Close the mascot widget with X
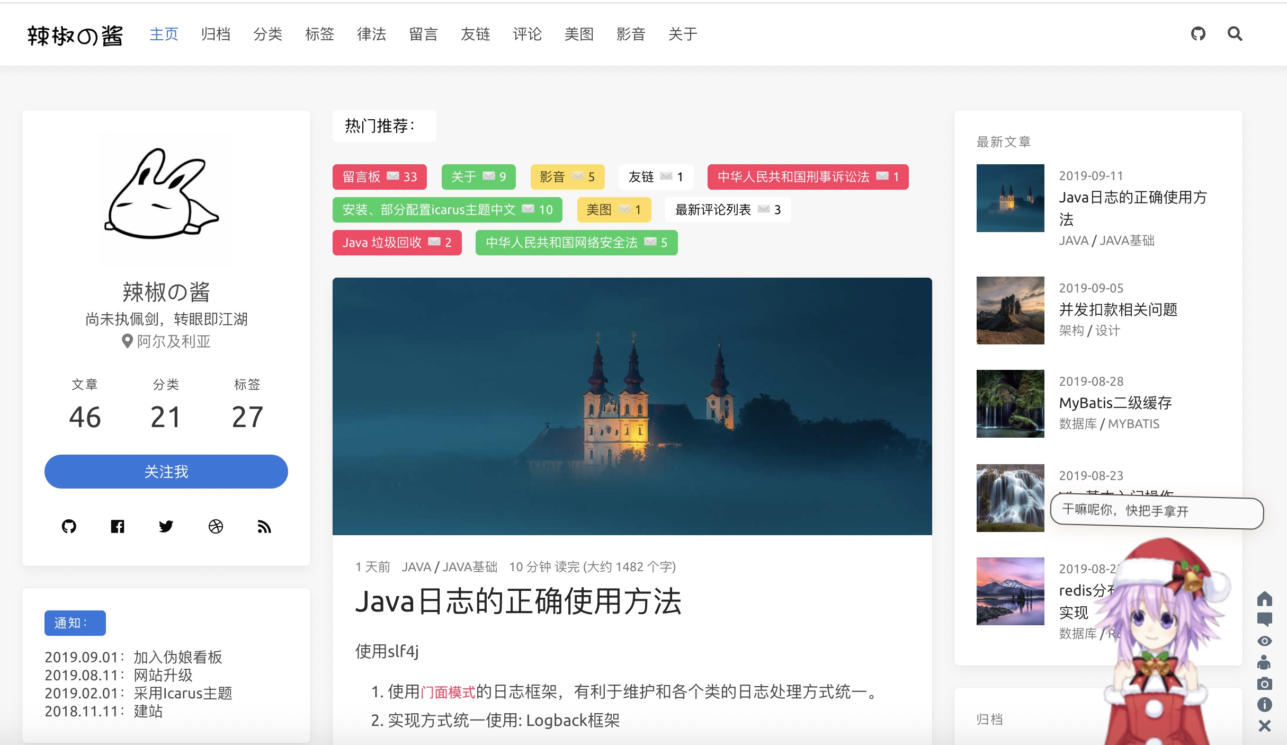The height and width of the screenshot is (745, 1287). [1264, 726]
